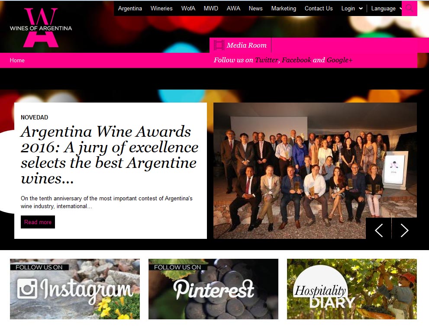Open the Pinterest follow banner

[x=213, y=289]
